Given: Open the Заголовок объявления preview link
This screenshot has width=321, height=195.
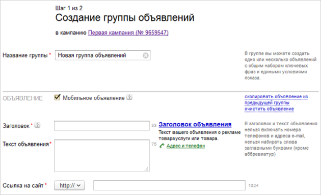Looking at the screenshot, I should tap(195, 124).
